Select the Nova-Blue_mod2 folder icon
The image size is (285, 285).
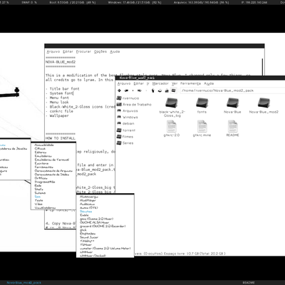[x=264, y=103]
